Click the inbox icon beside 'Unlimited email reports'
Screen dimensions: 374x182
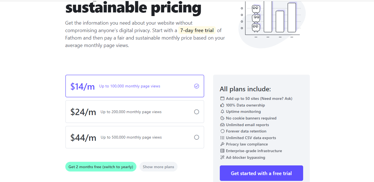click(222, 125)
